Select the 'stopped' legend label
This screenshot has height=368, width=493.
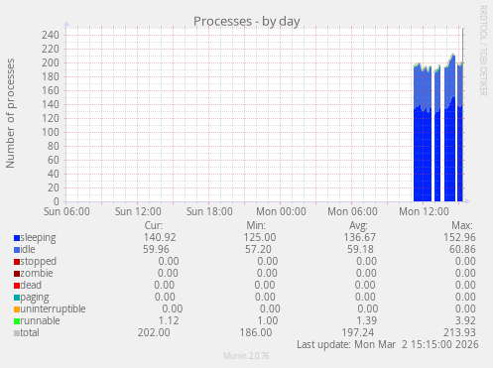(39, 262)
